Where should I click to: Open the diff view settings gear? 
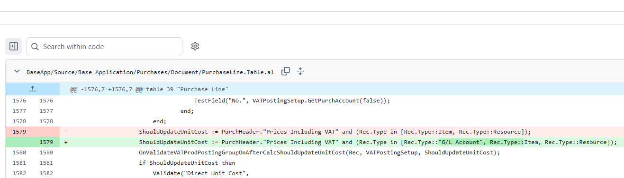195,46
